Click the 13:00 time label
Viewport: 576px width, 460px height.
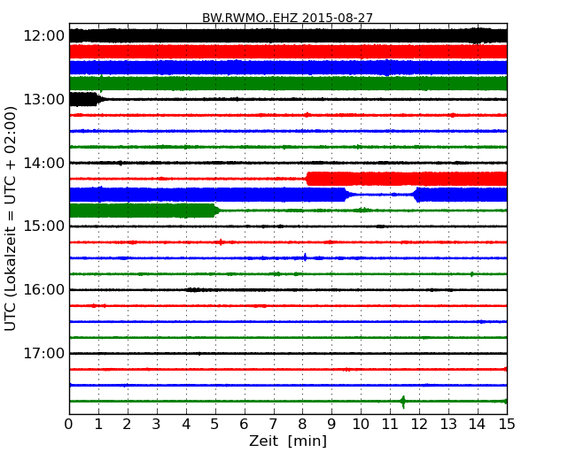click(43, 99)
